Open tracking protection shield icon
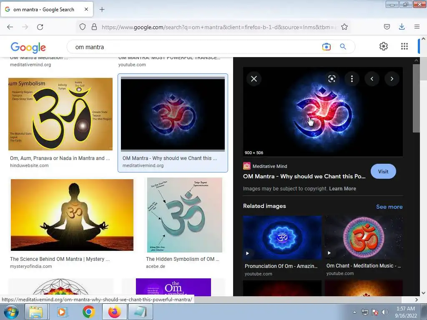The width and height of the screenshot is (427, 320). [x=83, y=27]
